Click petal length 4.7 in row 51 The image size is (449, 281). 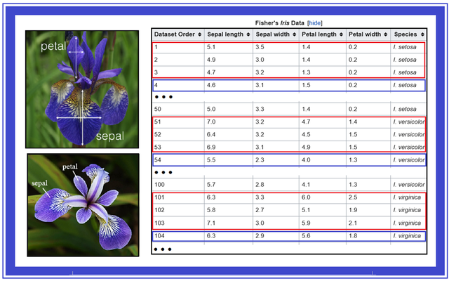point(306,122)
